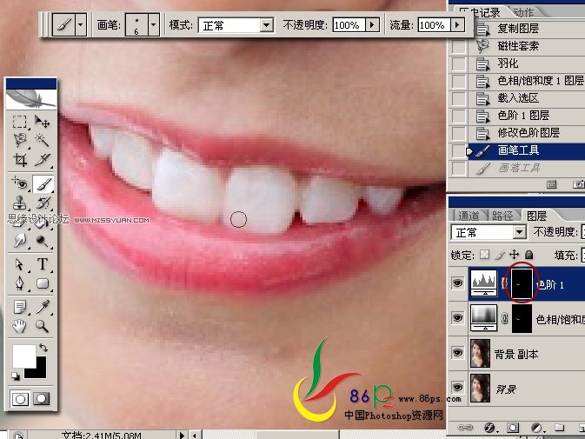Open the 模式 blending mode dropdown

pyautogui.click(x=266, y=25)
